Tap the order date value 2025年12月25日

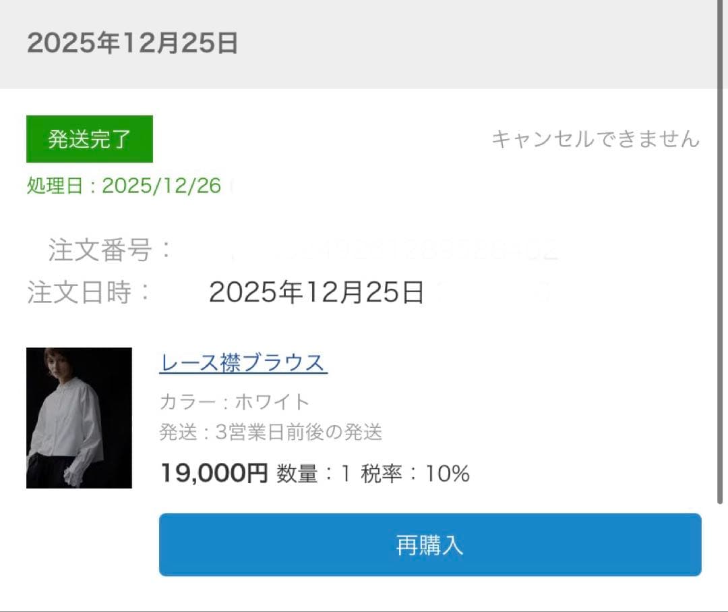pos(315,293)
